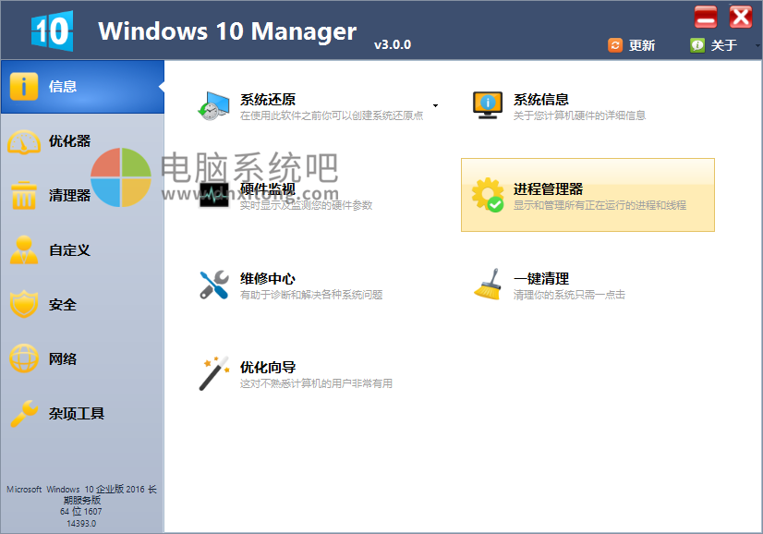Open 硬件监视 title link

click(268, 188)
